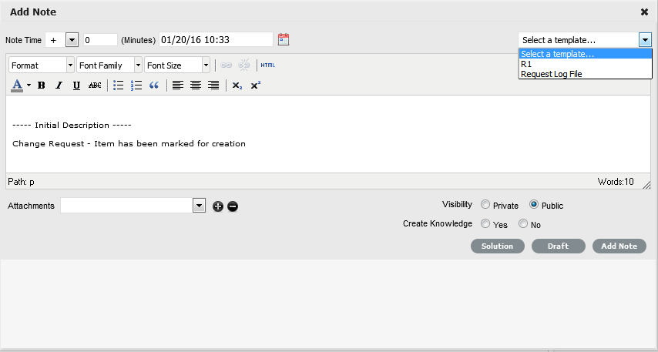658x352 pixels.
Task: Expand the Attachments dropdown
Action: point(199,206)
